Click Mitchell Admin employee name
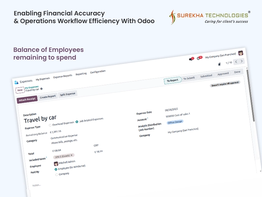262x197 pixels. (x=67, y=162)
